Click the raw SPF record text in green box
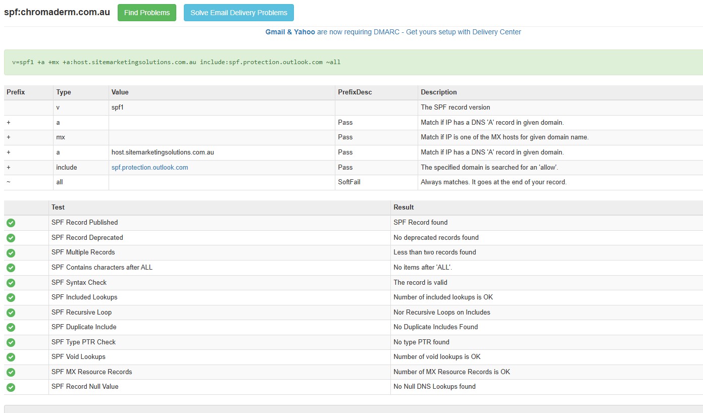This screenshot has height=413, width=703. point(176,62)
